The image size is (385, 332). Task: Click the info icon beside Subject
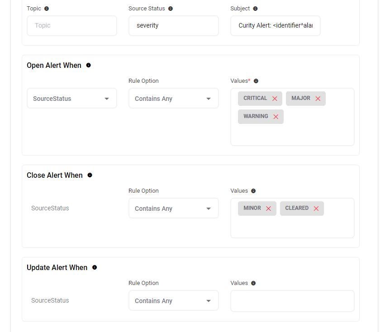point(255,9)
